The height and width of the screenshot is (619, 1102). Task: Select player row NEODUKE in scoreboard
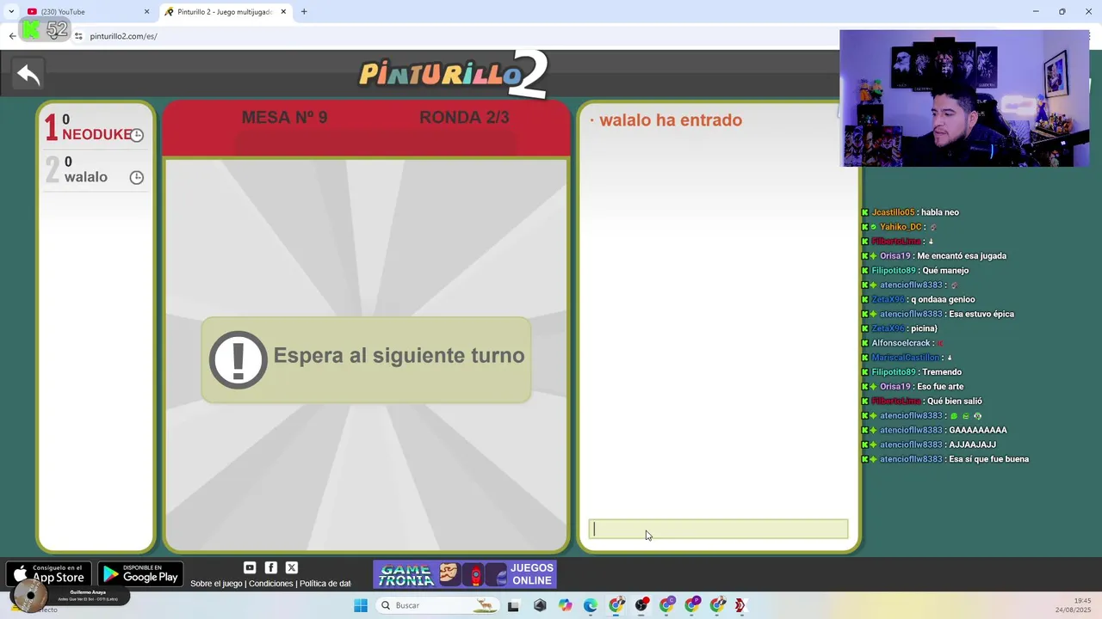(x=96, y=127)
